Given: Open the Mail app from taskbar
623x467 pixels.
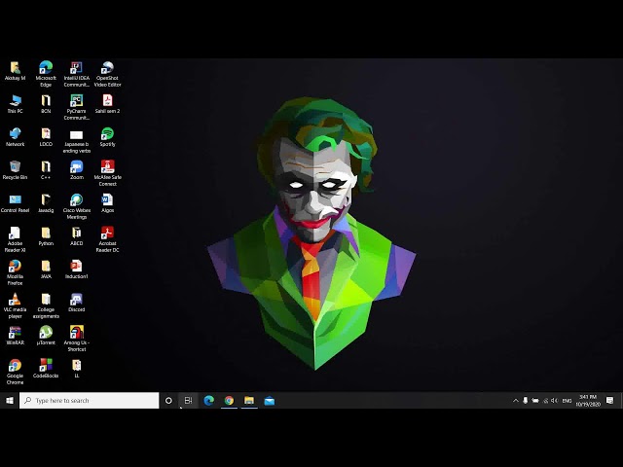Looking at the screenshot, I should pyautogui.click(x=270, y=400).
